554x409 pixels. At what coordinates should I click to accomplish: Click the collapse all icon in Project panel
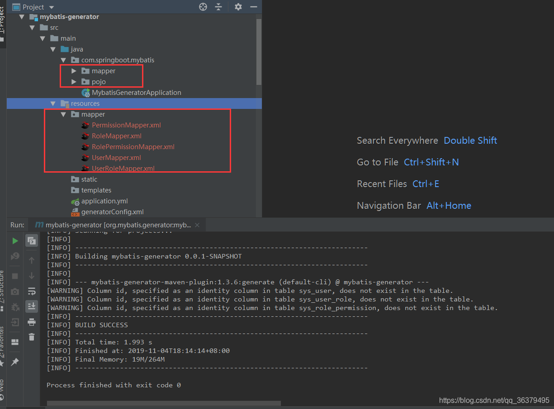218,7
